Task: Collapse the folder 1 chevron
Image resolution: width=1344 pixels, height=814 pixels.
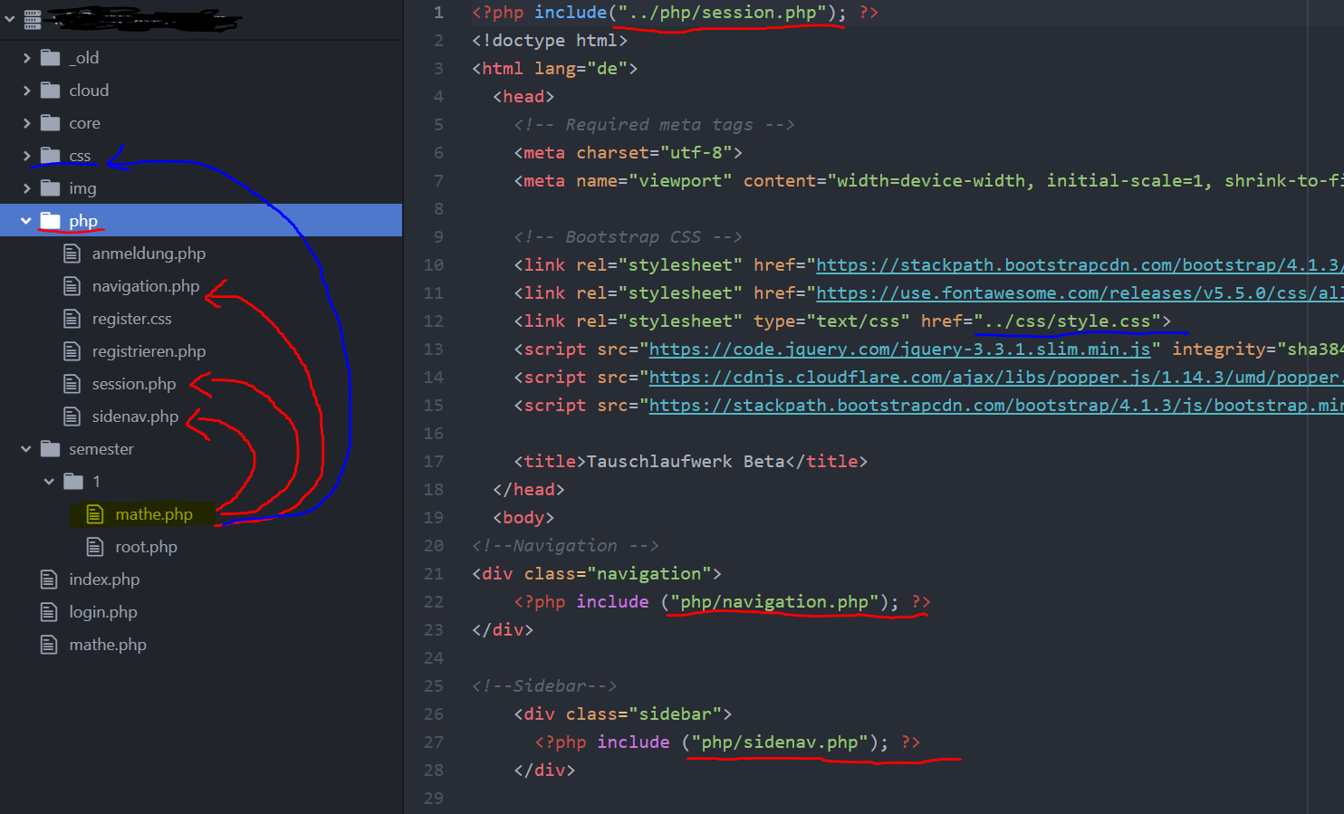Action: 49,482
